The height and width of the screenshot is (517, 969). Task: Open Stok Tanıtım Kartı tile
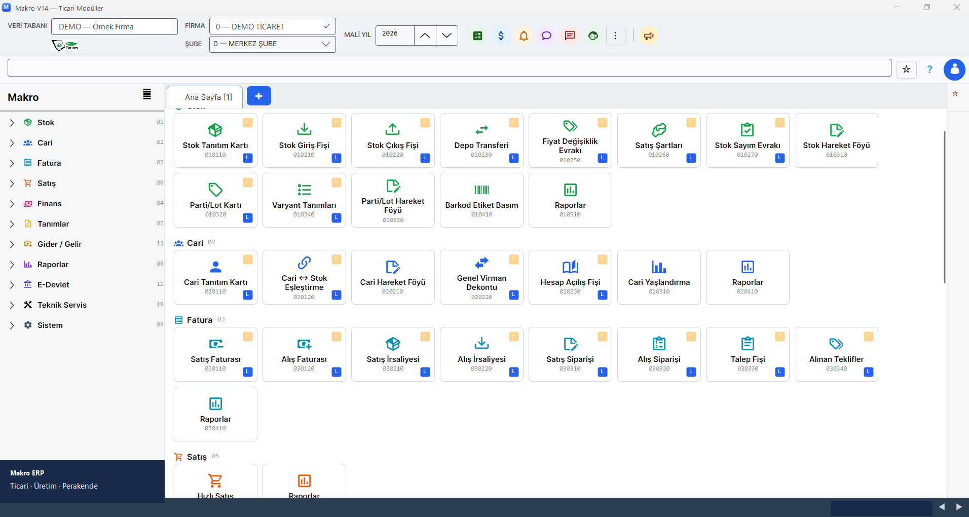point(215,140)
